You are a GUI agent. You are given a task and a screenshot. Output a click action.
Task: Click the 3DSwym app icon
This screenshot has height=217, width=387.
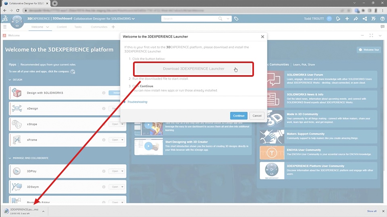tap(17, 187)
